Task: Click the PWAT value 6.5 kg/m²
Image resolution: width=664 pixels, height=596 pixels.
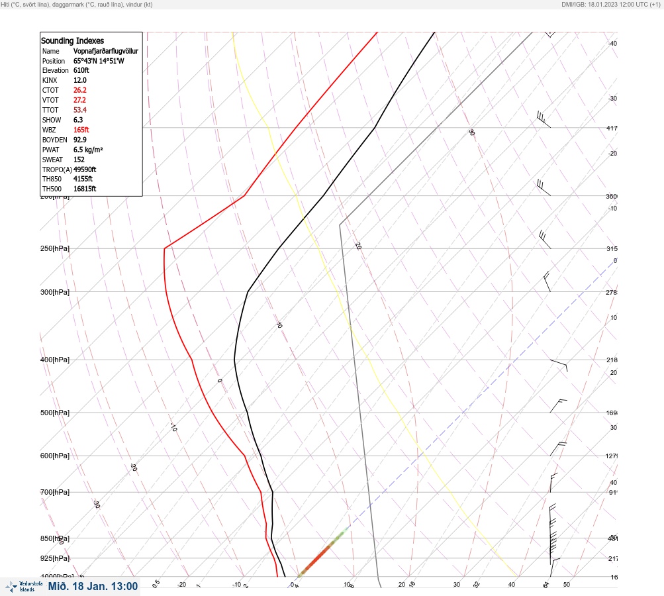Action: point(88,150)
